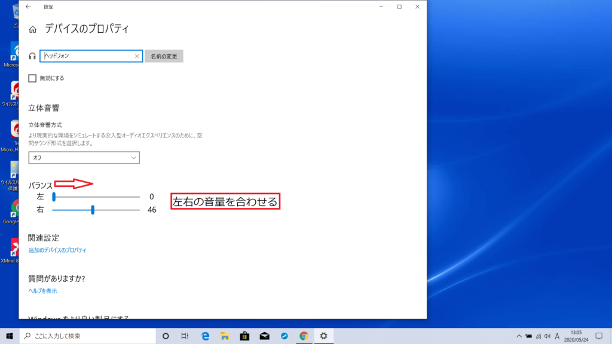Click the XMind 8 desktop shortcut
612x344 pixels.
click(10, 250)
